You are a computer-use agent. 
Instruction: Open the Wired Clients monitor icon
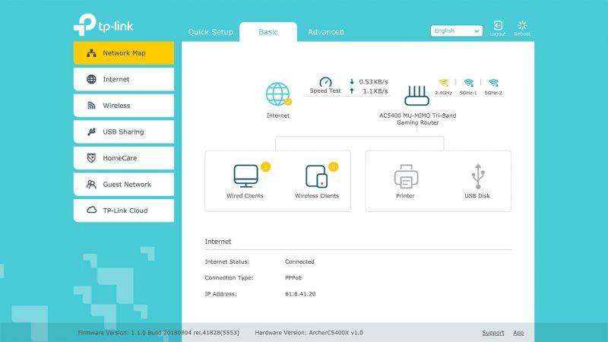click(x=245, y=176)
